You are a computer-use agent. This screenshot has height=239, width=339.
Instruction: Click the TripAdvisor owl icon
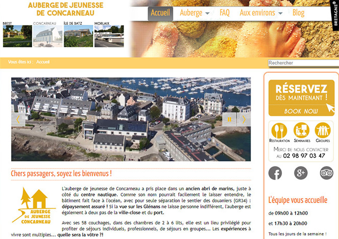pos(326,173)
